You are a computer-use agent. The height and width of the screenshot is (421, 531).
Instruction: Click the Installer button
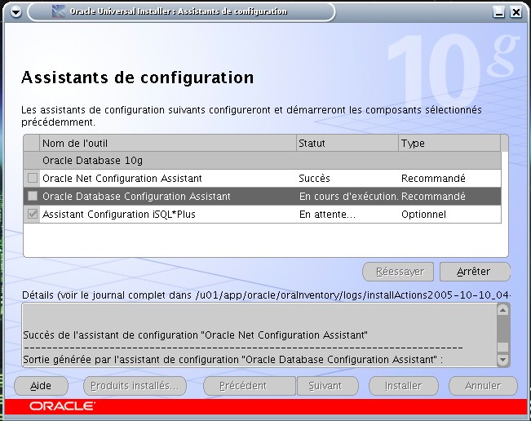pyautogui.click(x=403, y=386)
